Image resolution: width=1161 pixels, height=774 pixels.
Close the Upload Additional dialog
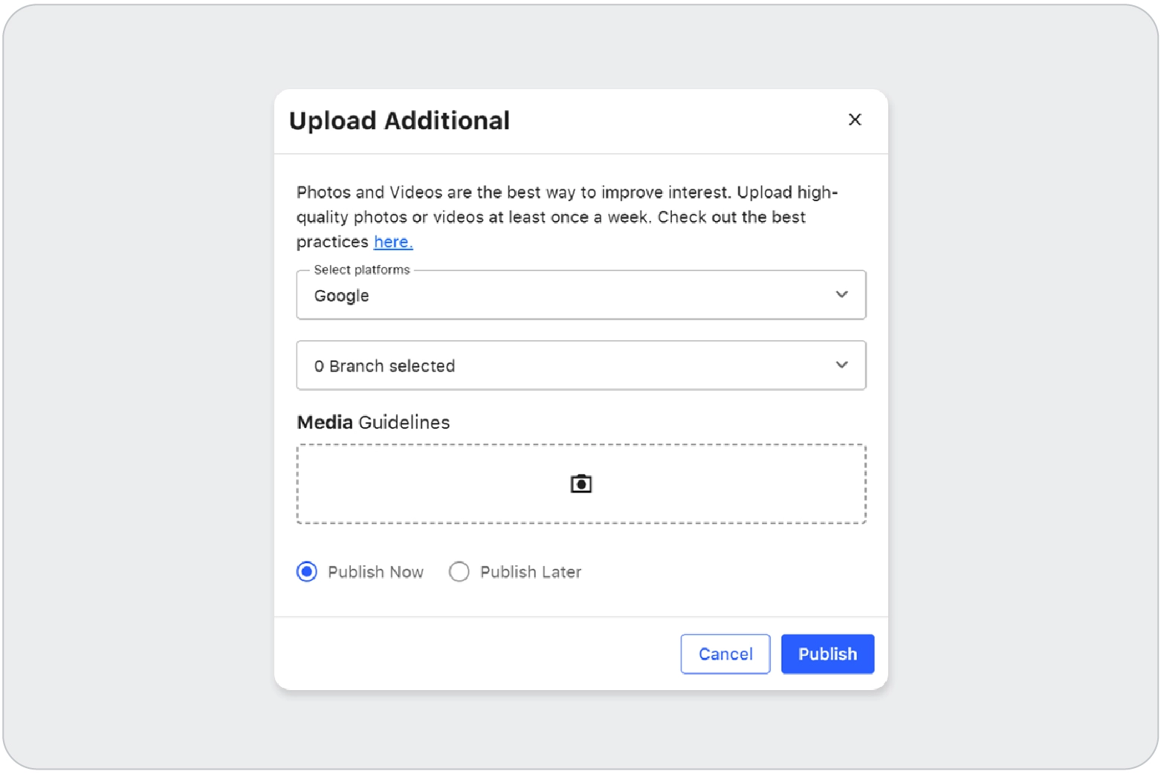point(854,120)
